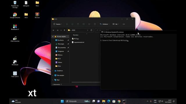
Task: Go back with the Explorer back arrow
Action: coord(53,30)
